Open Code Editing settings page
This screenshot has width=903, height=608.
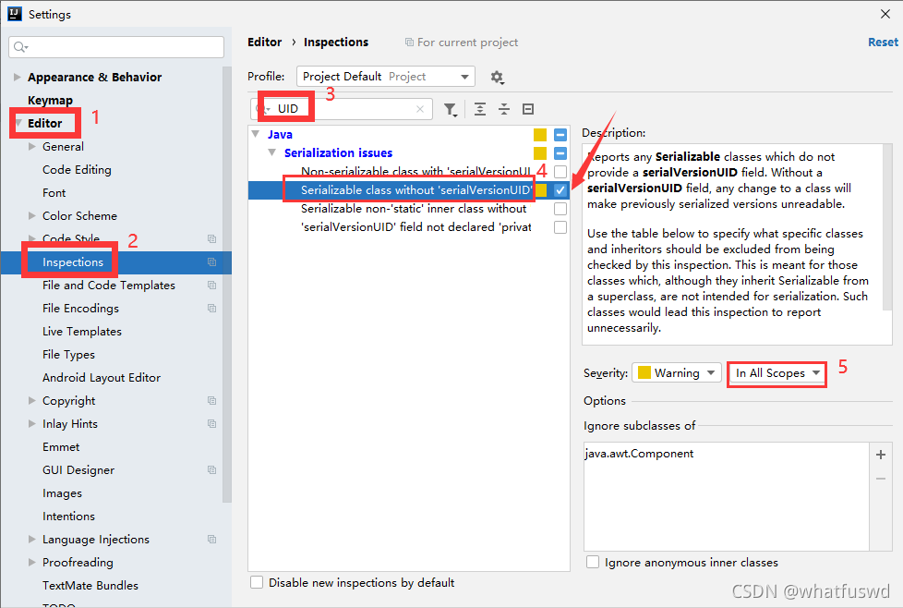tap(77, 169)
